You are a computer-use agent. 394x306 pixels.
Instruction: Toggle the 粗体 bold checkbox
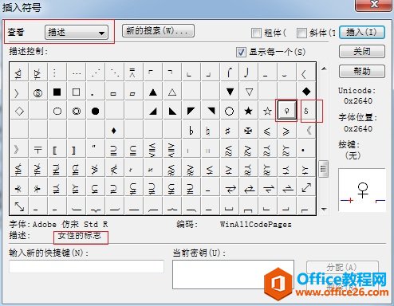[256, 33]
